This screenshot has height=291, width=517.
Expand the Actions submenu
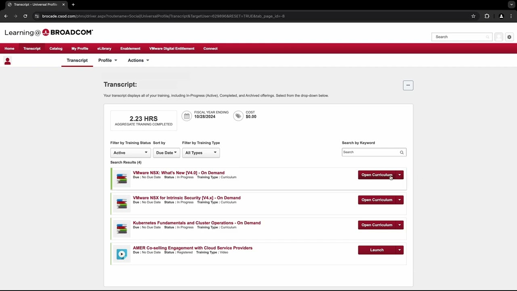(x=139, y=60)
